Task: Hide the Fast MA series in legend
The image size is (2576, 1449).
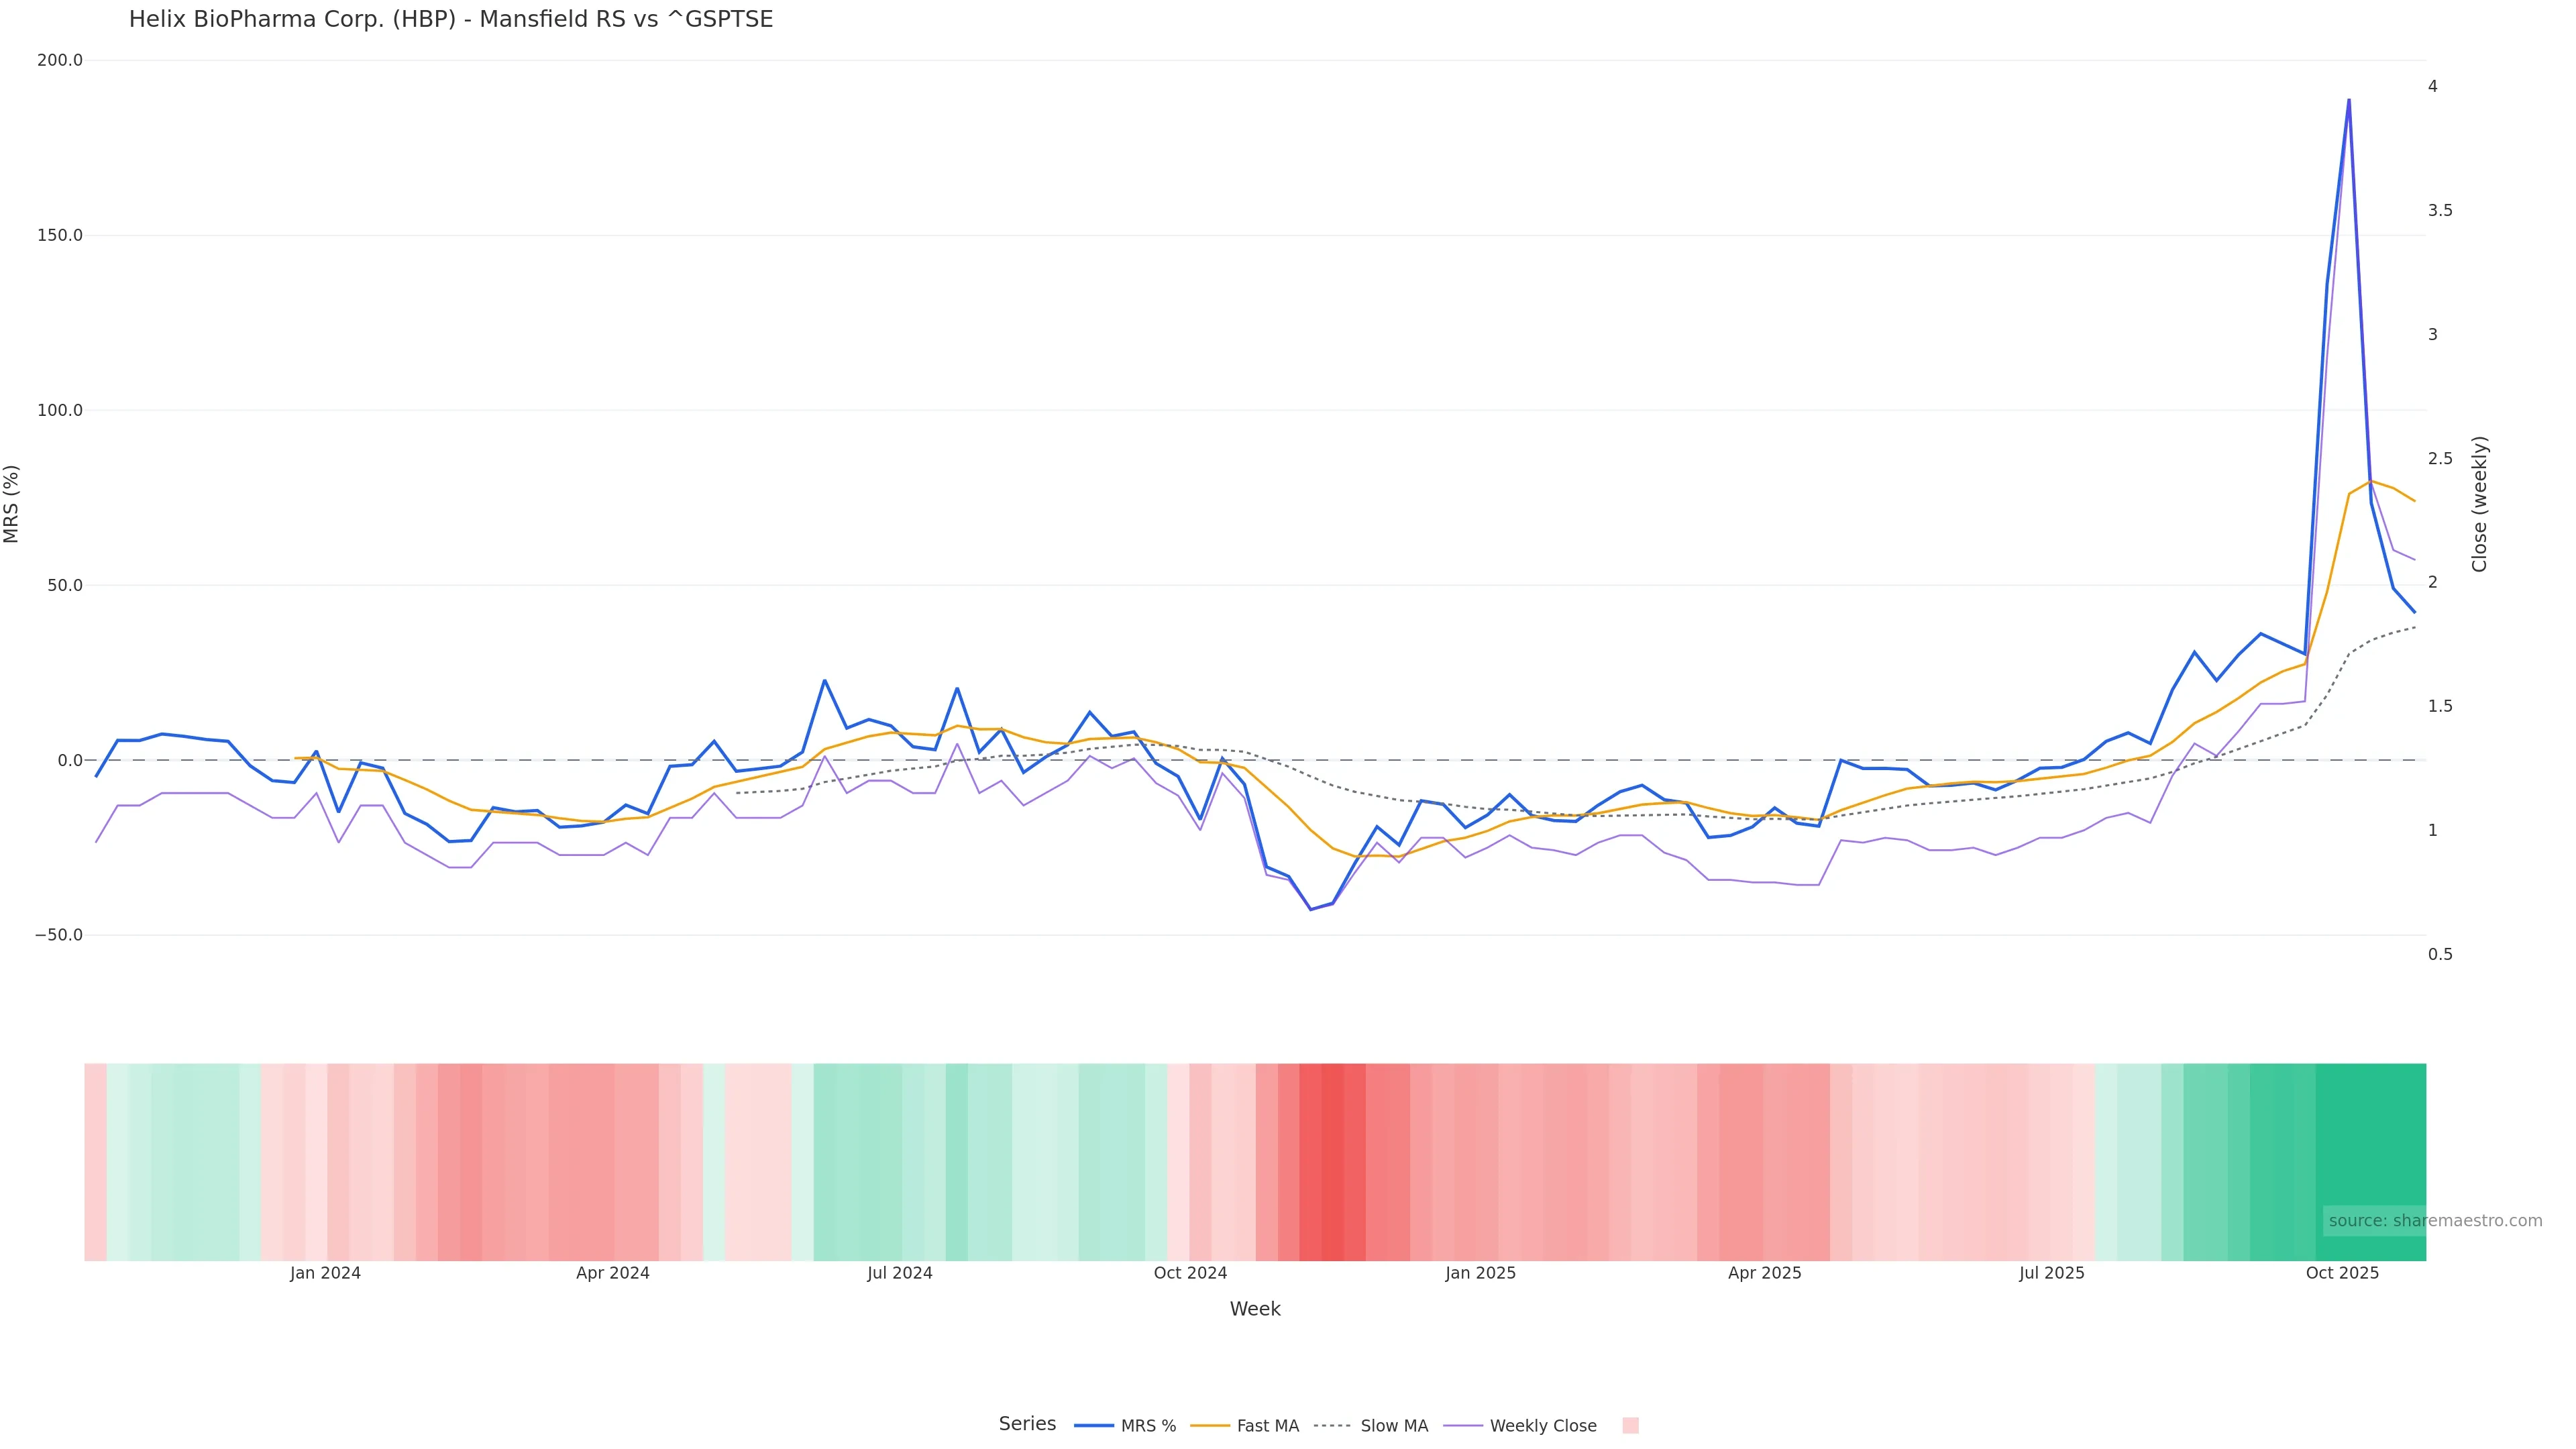Action: pyautogui.click(x=1267, y=1426)
